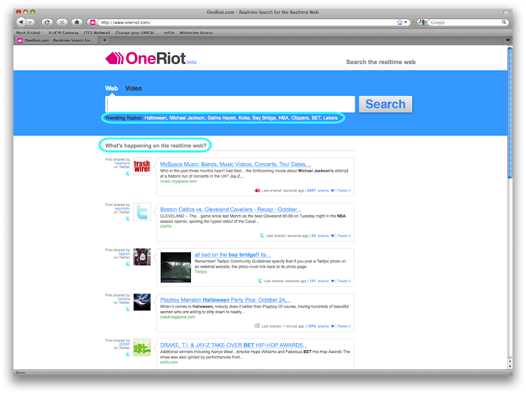Select the OneRiot.com browser tab

[57, 40]
